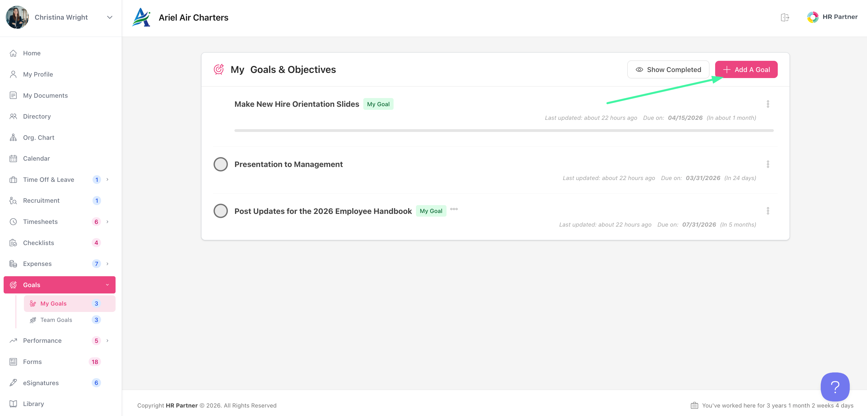Open three-dot menu for Presentation to Management
867x416 pixels.
[x=768, y=164]
